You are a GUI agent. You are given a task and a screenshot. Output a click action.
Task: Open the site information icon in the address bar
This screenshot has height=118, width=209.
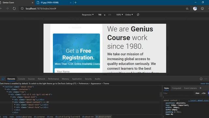point(22,9)
